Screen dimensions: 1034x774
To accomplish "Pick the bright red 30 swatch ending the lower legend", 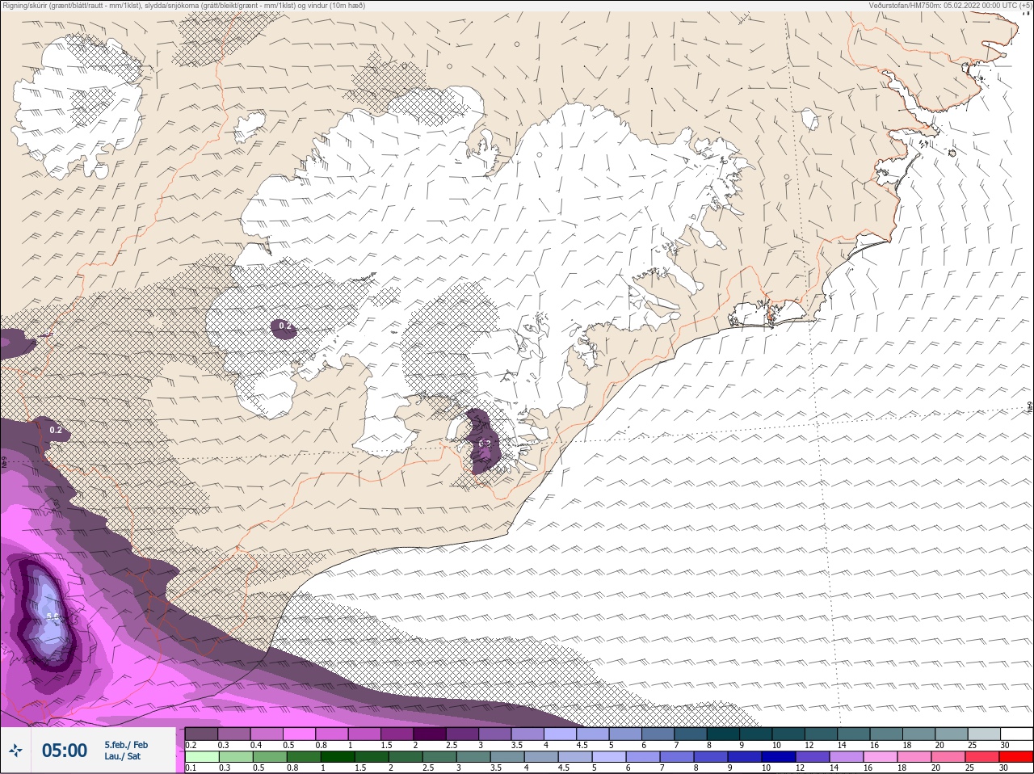I will point(1016,757).
